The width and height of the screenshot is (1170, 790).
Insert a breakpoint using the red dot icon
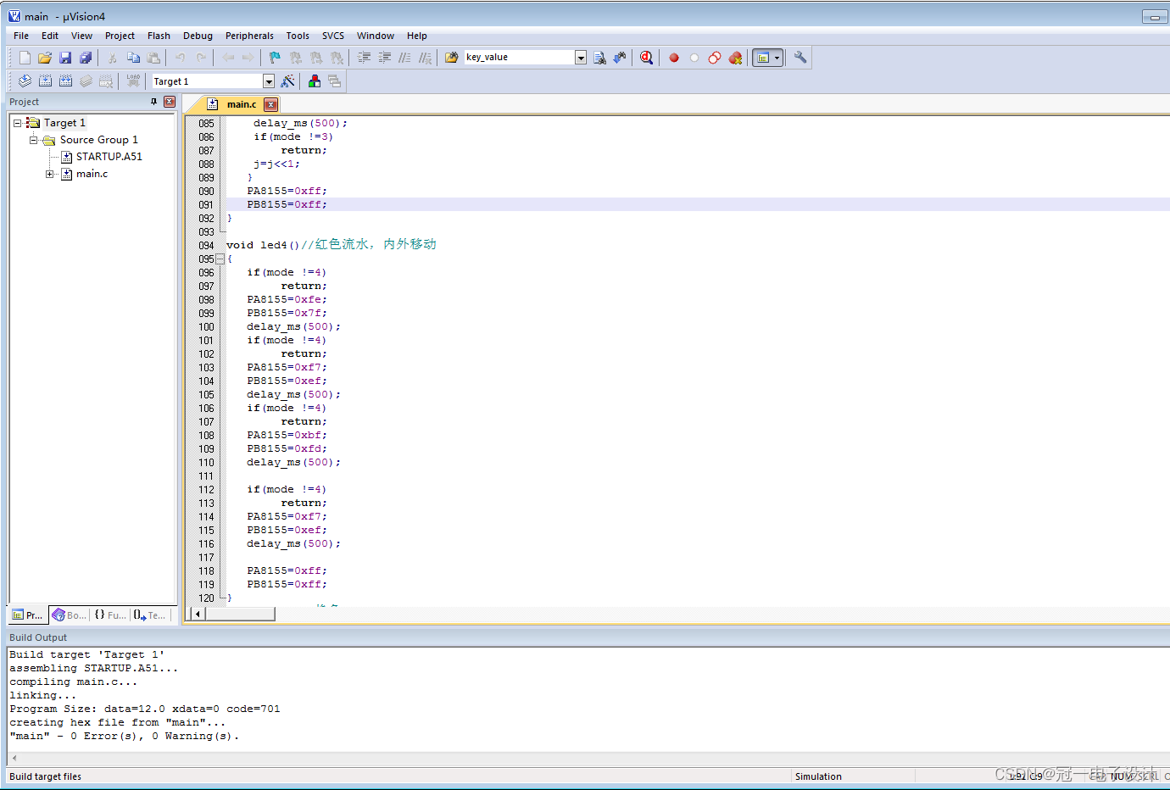[x=674, y=58]
